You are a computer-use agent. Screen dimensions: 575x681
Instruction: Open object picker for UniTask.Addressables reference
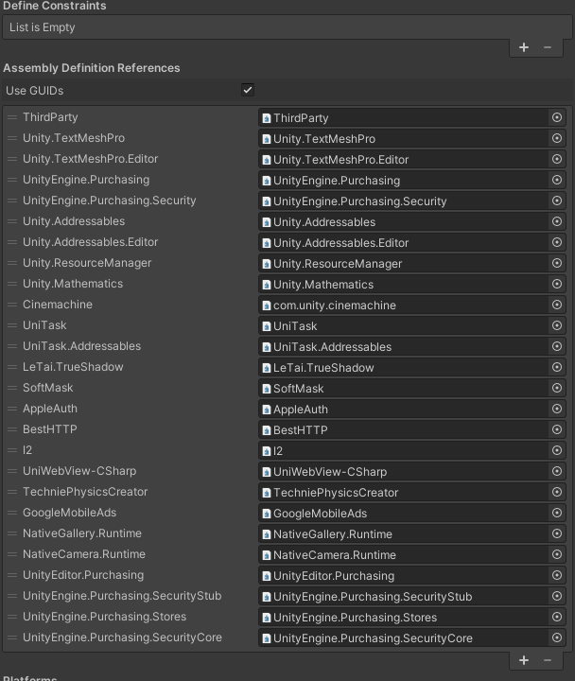point(557,346)
